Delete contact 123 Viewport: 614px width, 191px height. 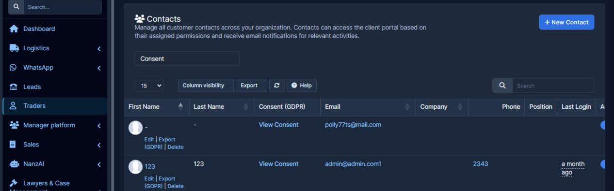click(x=176, y=186)
